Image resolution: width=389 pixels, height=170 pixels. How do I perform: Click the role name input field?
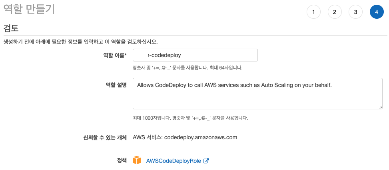pos(195,55)
